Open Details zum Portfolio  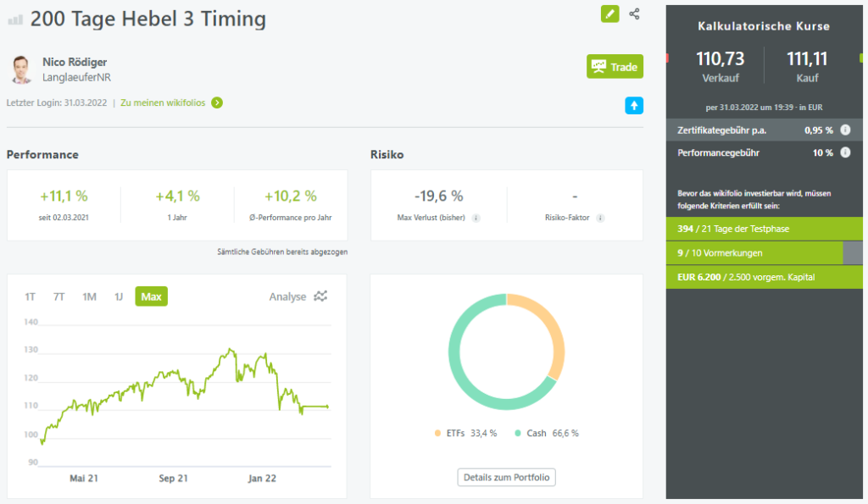(507, 477)
